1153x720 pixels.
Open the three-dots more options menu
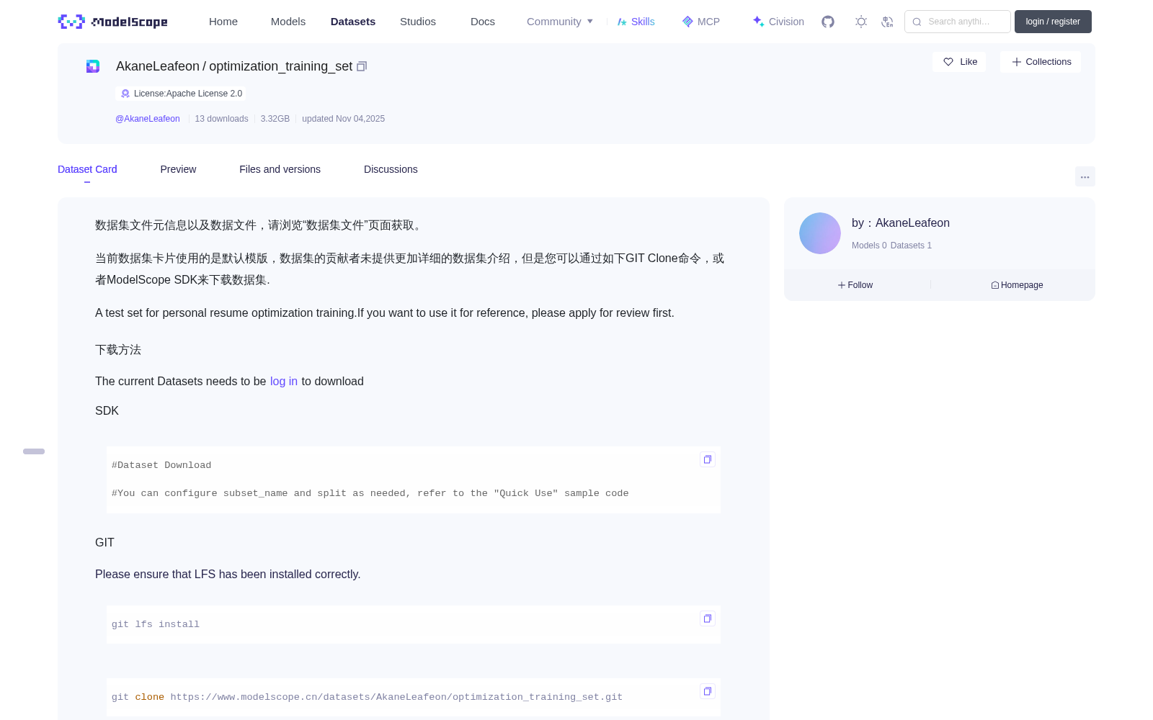[x=1085, y=176]
